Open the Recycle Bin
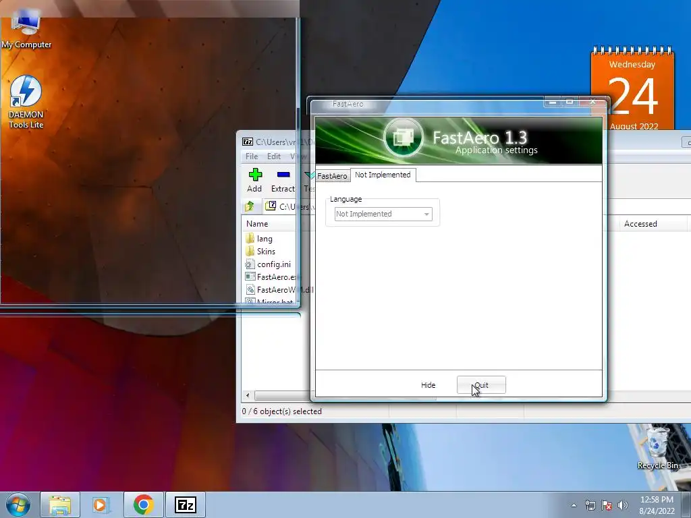Image resolution: width=691 pixels, height=518 pixels. (x=657, y=449)
